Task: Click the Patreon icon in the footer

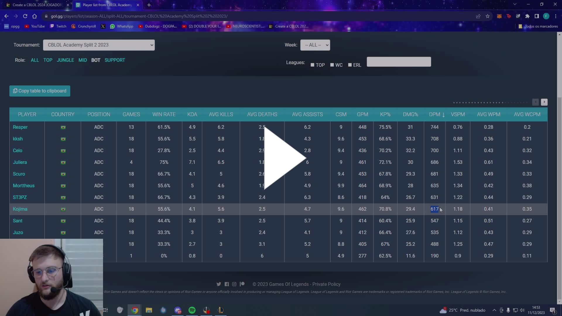Action: [x=242, y=284]
